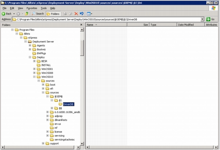This screenshot has height=150, width=220.
Task: Collapse the Deployment Server tree node
Action: click(x=26, y=41)
